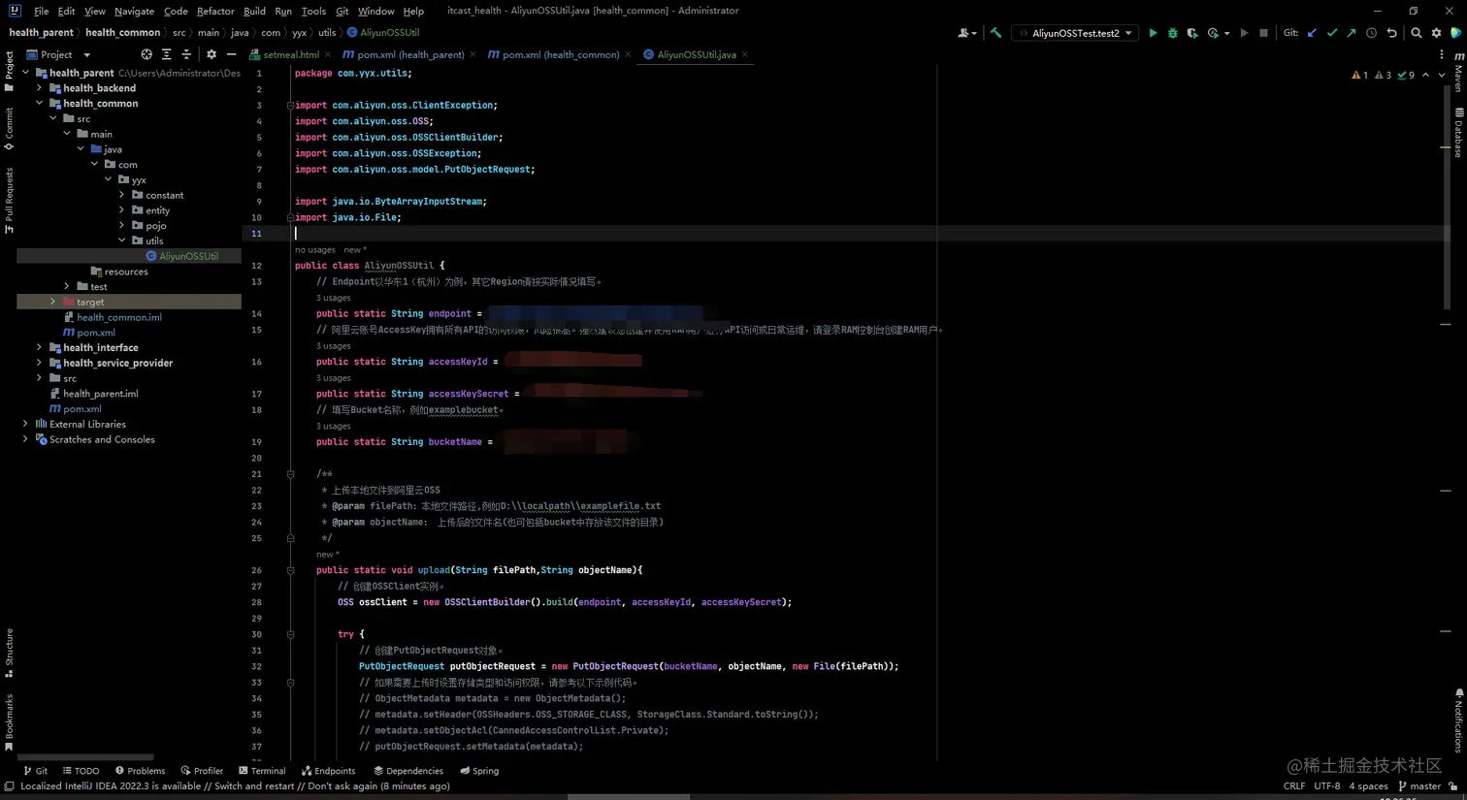Open the Refactor menu
Viewport: 1467px width, 800px height.
(x=215, y=11)
